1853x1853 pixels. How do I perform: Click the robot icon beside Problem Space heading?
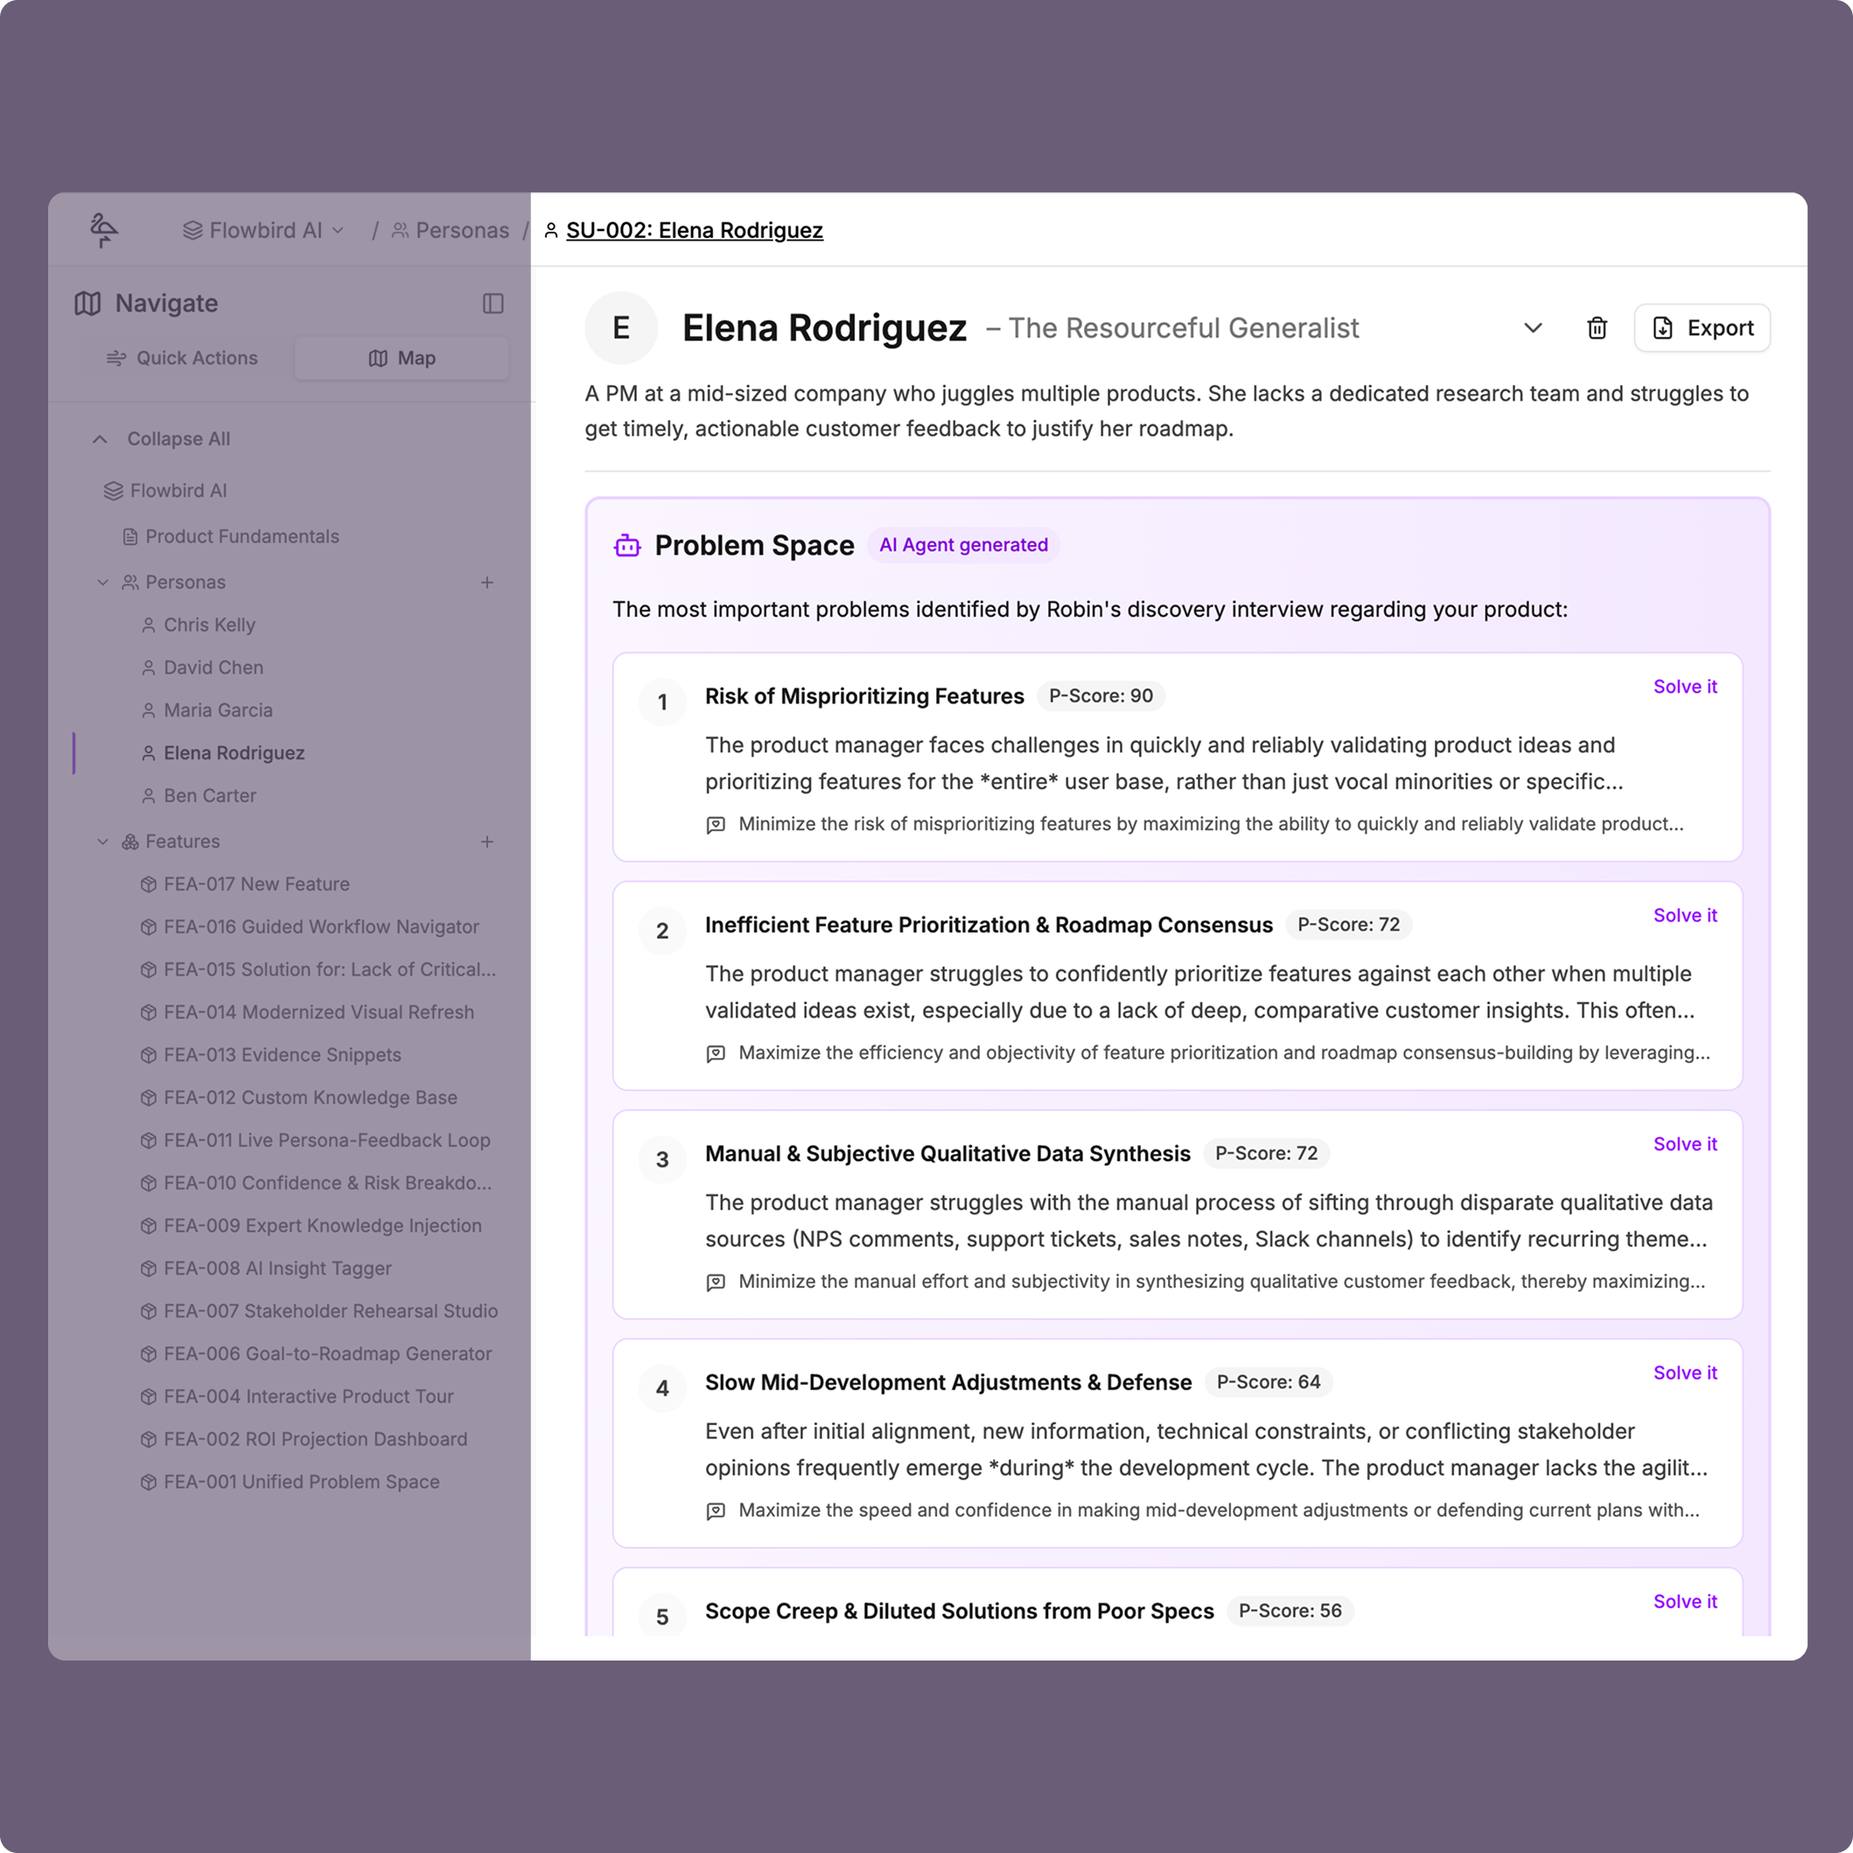pos(626,545)
